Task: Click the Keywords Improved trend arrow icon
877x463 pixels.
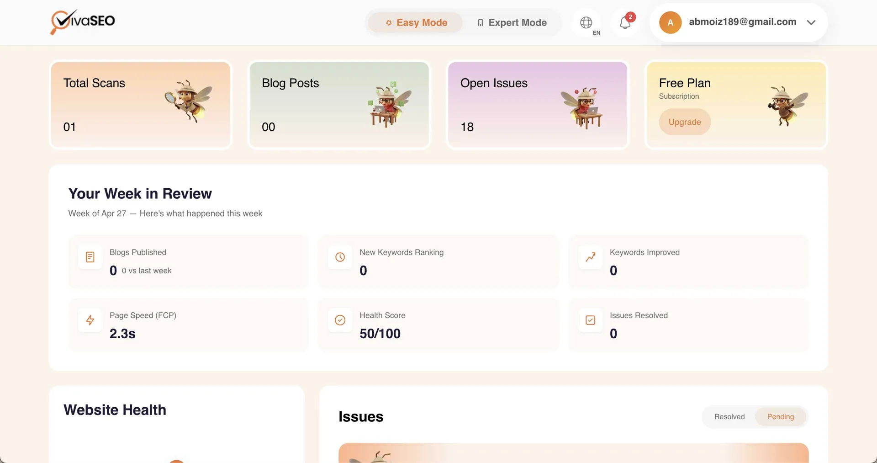Action: [590, 257]
